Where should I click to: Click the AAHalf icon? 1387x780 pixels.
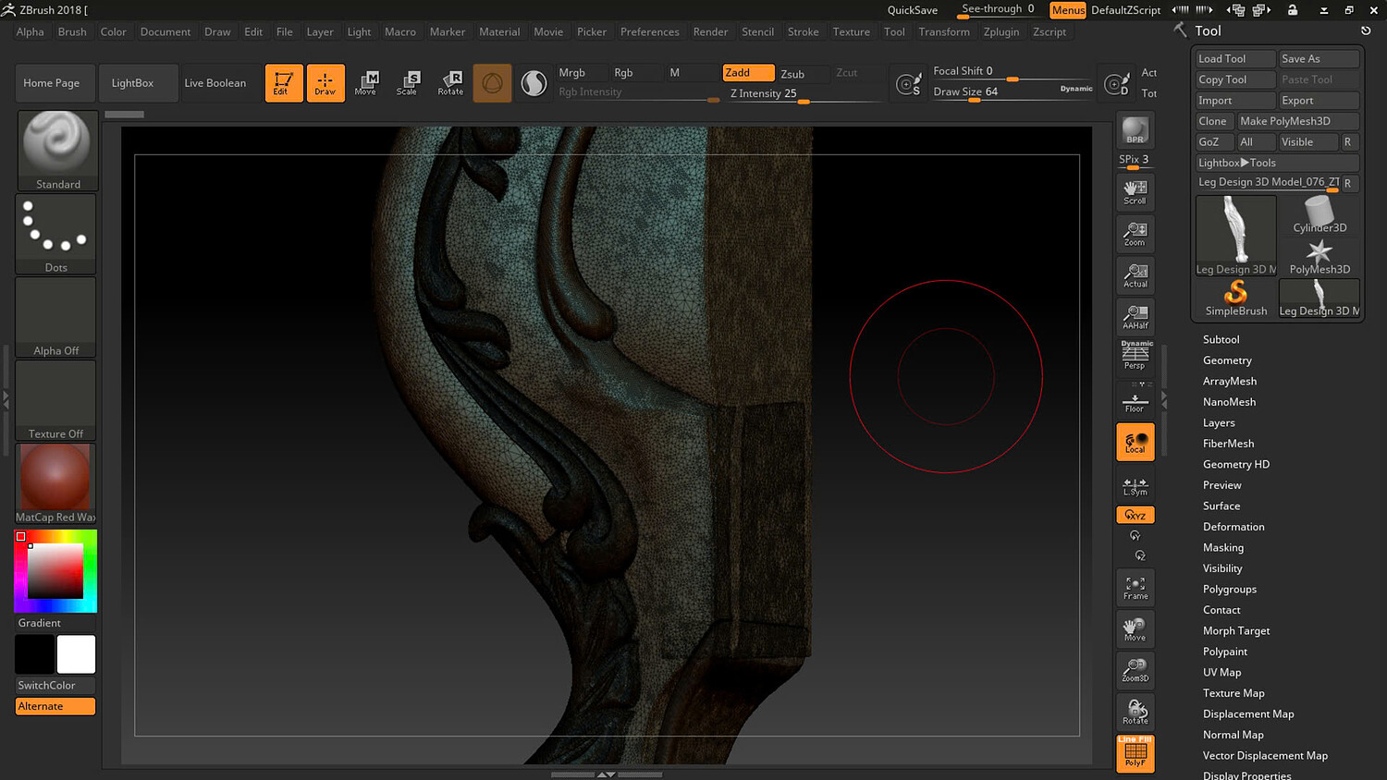click(1135, 317)
